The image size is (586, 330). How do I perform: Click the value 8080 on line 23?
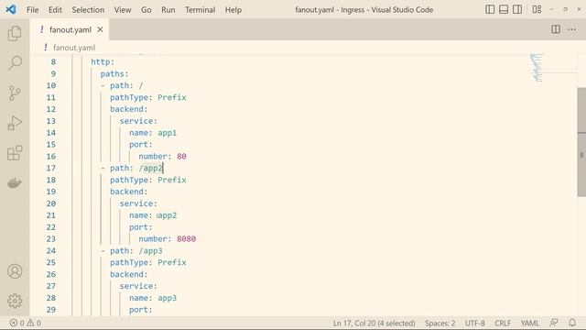coord(187,238)
